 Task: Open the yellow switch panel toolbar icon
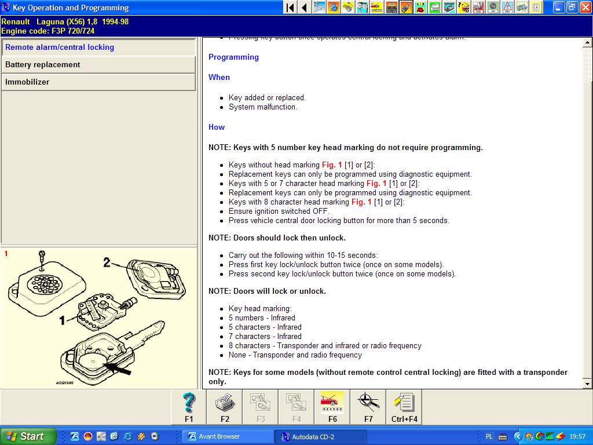(536, 7)
